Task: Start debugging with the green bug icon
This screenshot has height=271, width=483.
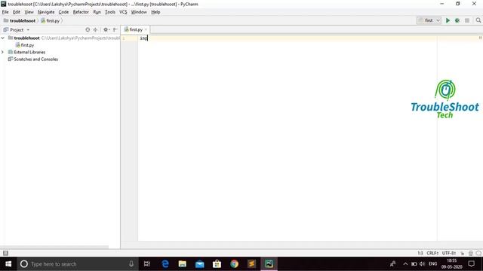Action: click(457, 20)
